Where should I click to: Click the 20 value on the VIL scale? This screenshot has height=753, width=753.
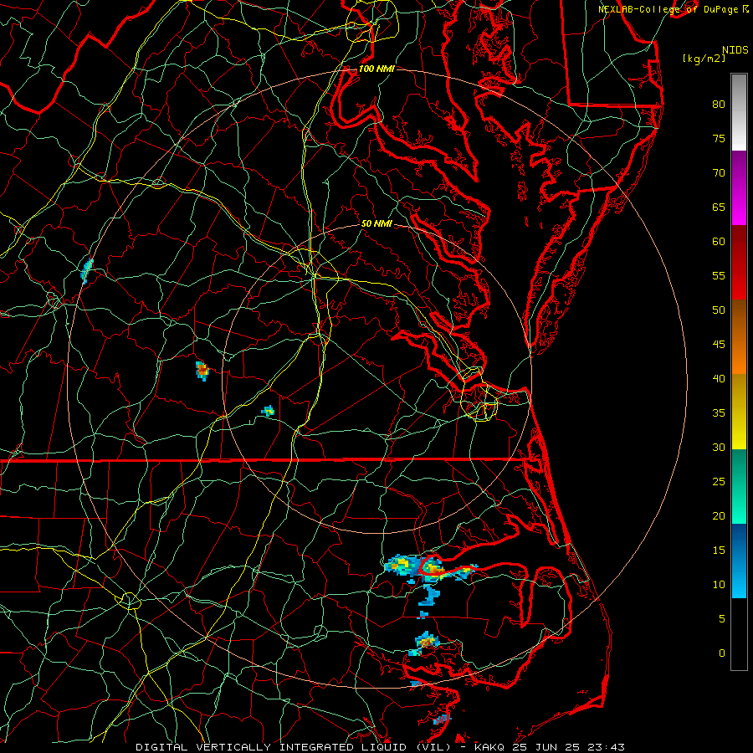coord(719,515)
